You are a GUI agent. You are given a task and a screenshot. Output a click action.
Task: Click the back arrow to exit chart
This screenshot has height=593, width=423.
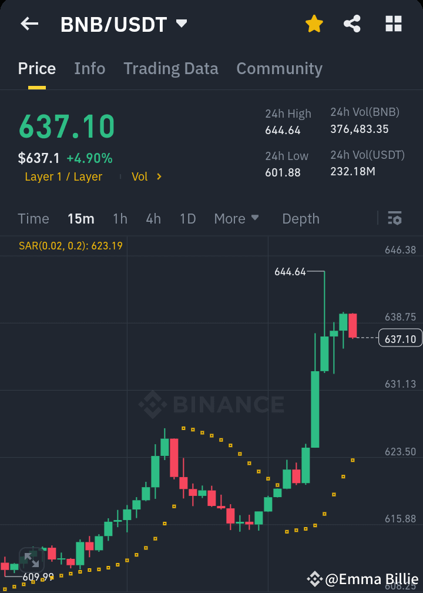point(29,24)
